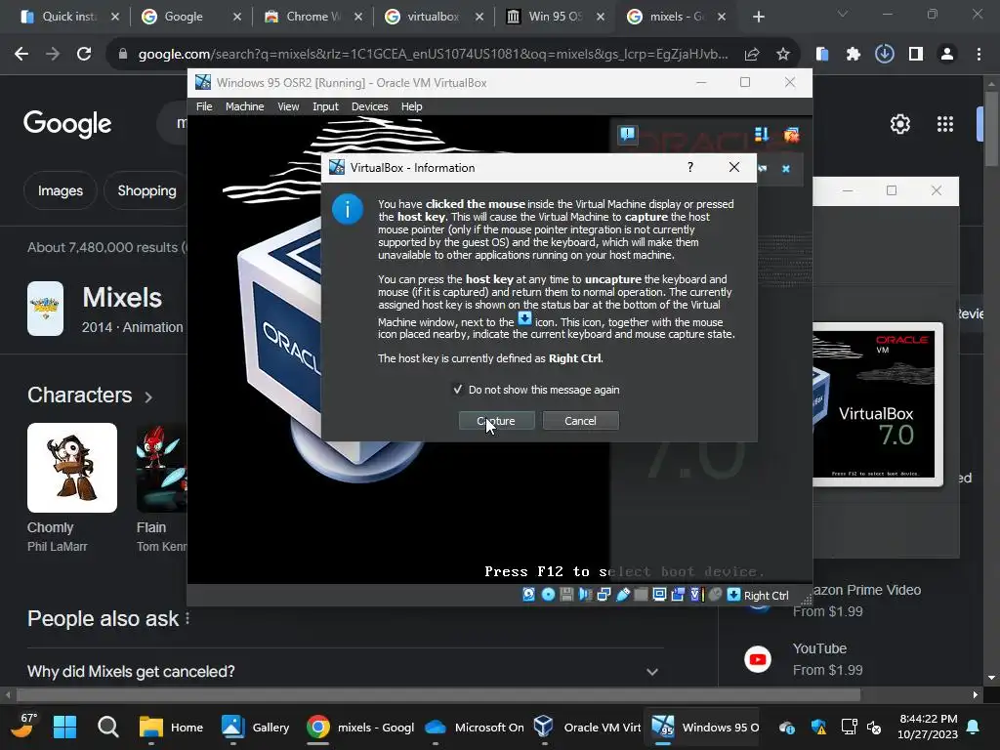Screen dimensions: 1000x750
Task: Open Chrome extensions puzzle icon
Action: (854, 55)
